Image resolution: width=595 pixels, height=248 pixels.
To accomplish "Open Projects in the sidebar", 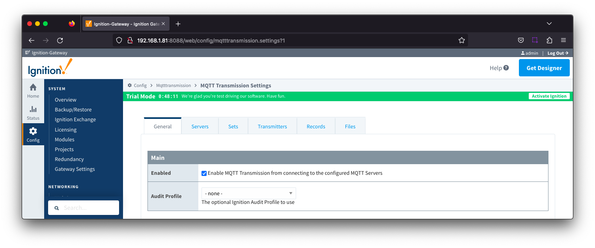I will pos(64,149).
